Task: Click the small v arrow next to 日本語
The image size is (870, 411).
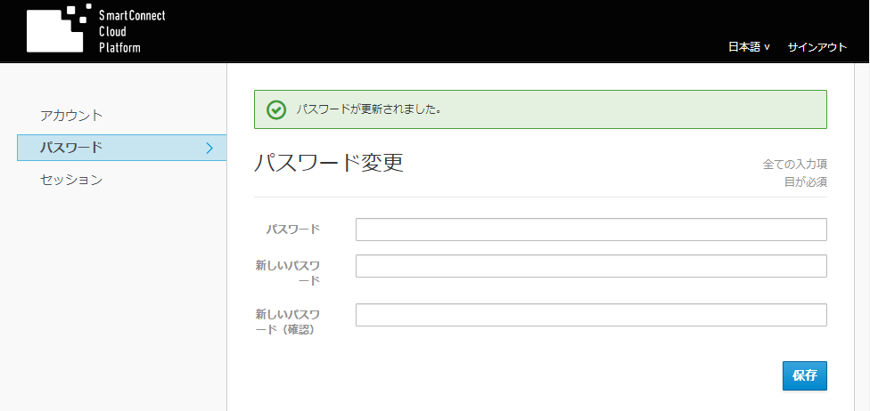Action: [x=767, y=48]
